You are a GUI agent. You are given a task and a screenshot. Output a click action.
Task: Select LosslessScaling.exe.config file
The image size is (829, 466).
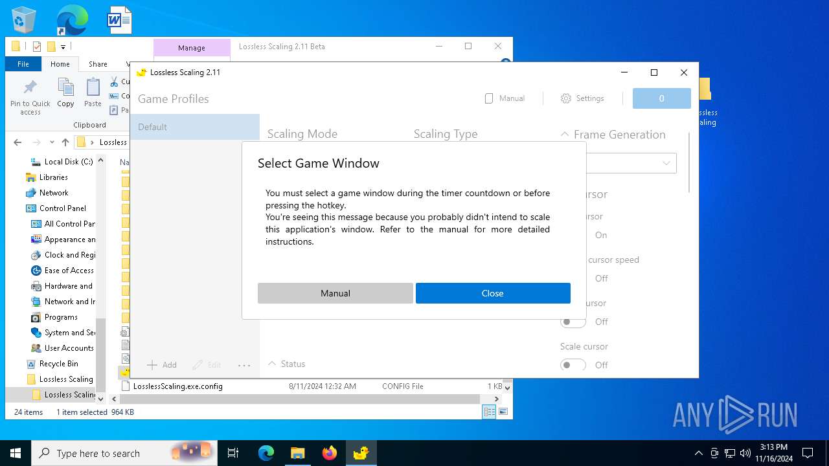pos(177,386)
